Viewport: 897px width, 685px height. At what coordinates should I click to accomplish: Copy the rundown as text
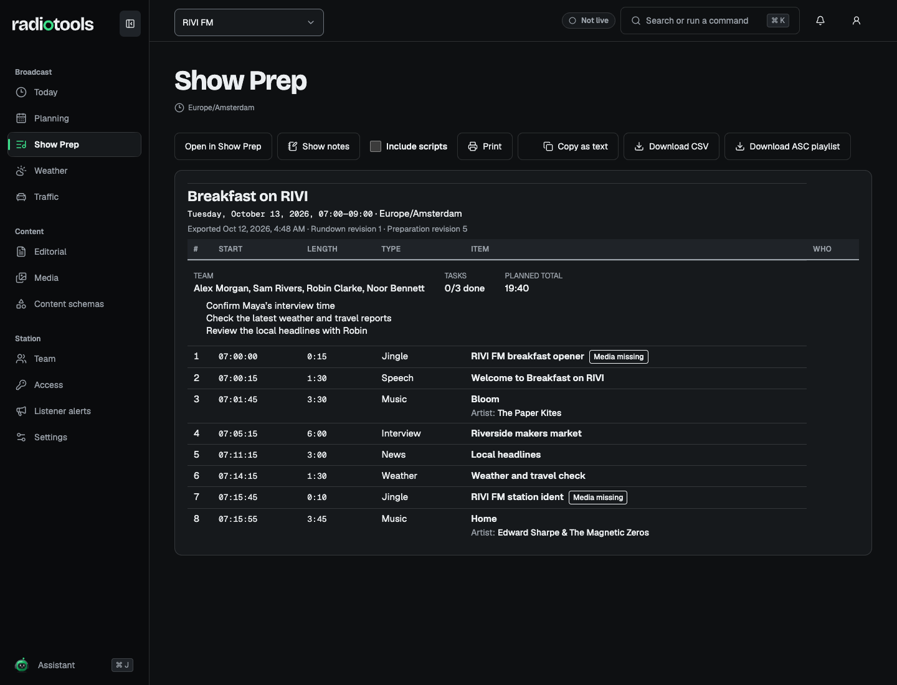tap(568, 146)
